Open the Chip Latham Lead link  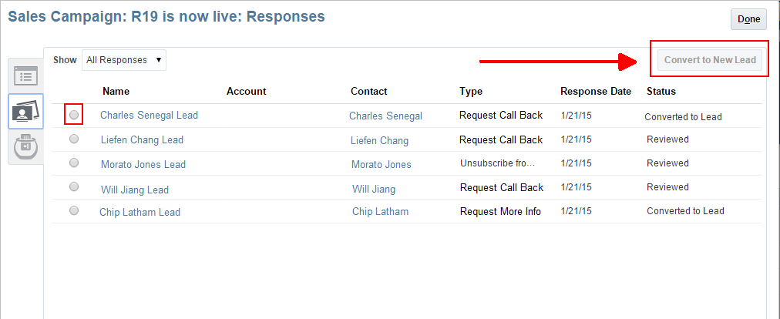[140, 212]
